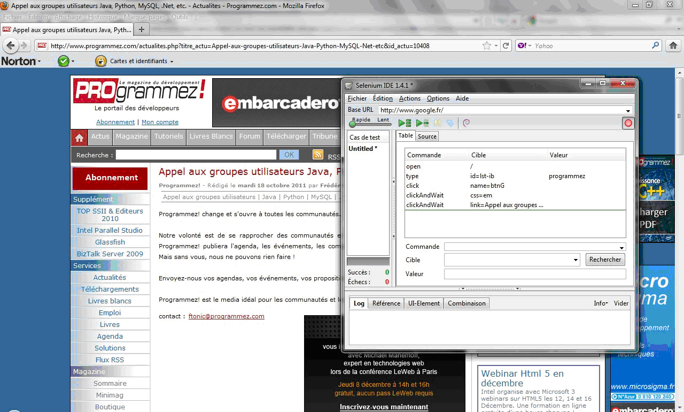
Task: Bookmark page with the star icon
Action: point(486,45)
